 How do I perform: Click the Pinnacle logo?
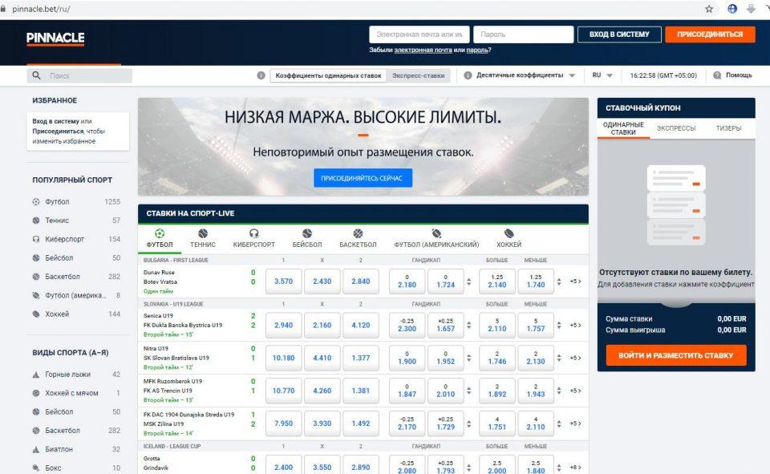click(x=55, y=38)
